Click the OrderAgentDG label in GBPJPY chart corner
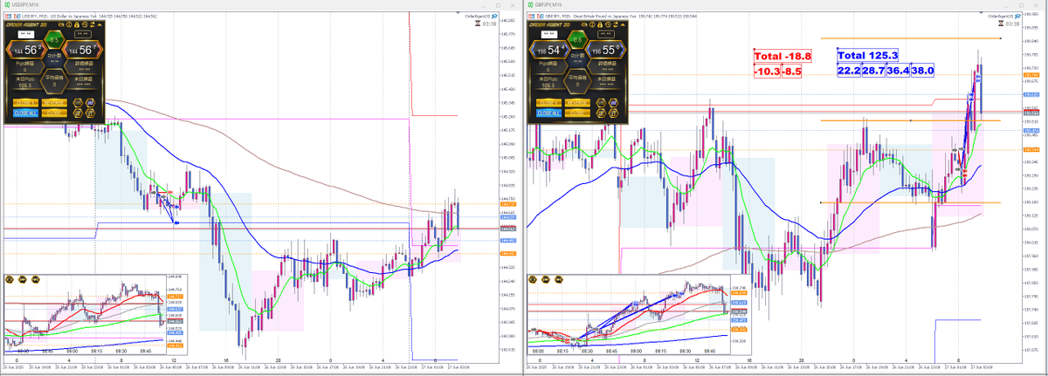Screen dimensions: 1048x376 [1000, 15]
